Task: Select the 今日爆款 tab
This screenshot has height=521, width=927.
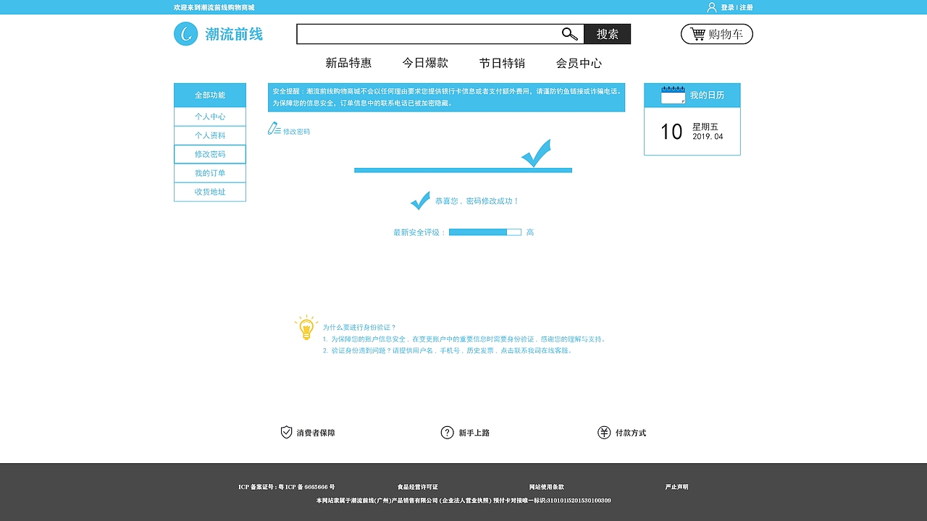Action: pyautogui.click(x=426, y=63)
